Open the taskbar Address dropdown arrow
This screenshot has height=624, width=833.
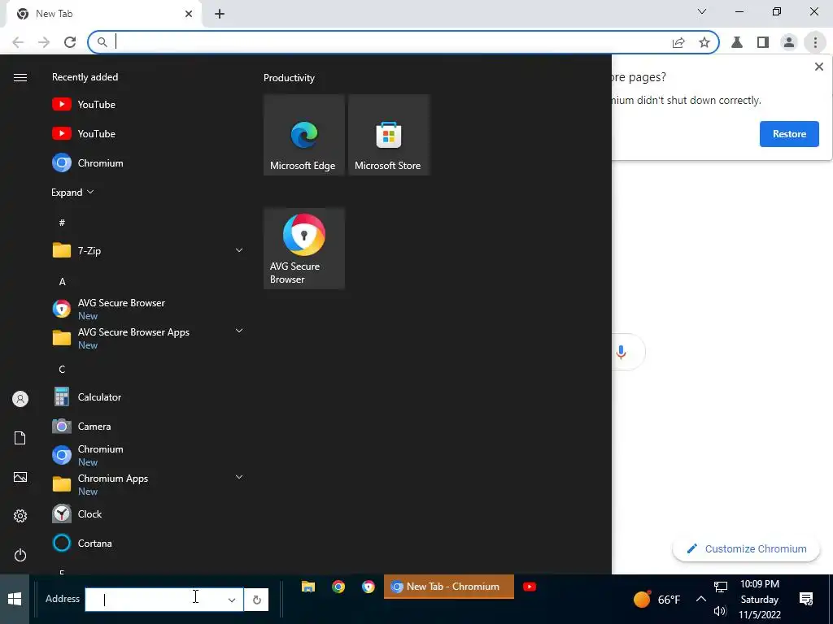coord(232,600)
